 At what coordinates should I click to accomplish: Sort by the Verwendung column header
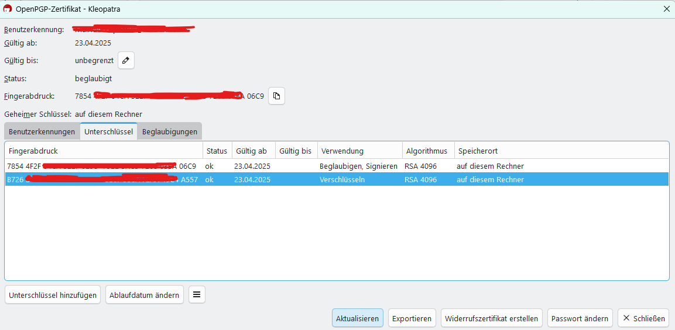coord(360,151)
